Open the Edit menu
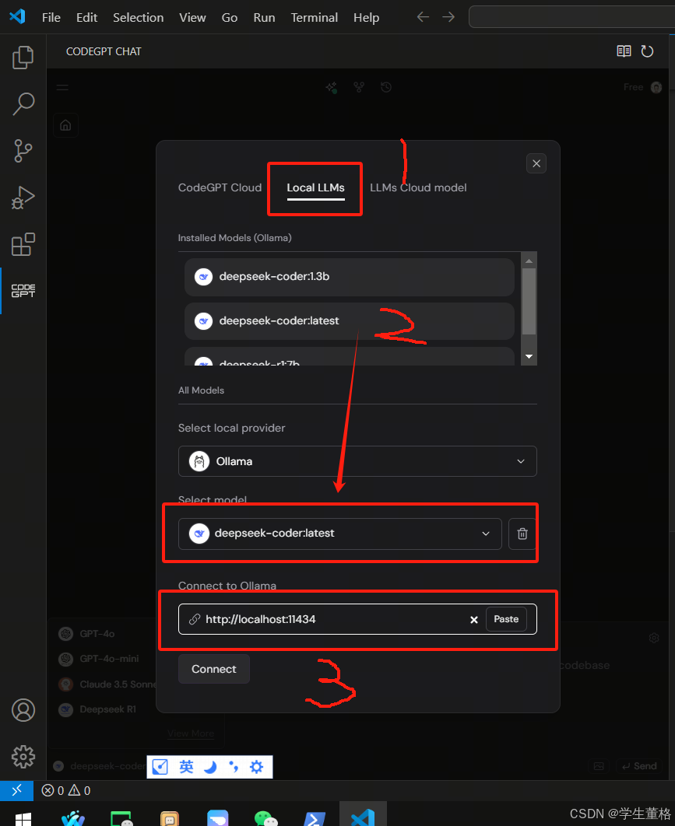 click(86, 17)
